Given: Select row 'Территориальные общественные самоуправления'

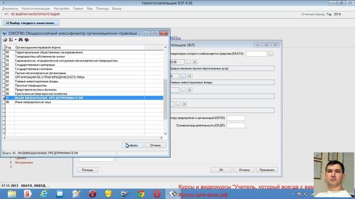Looking at the screenshot, I should pos(84,53).
